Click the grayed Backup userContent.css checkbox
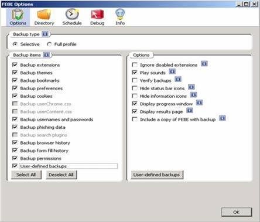This screenshot has height=222, width=260. click(15, 111)
